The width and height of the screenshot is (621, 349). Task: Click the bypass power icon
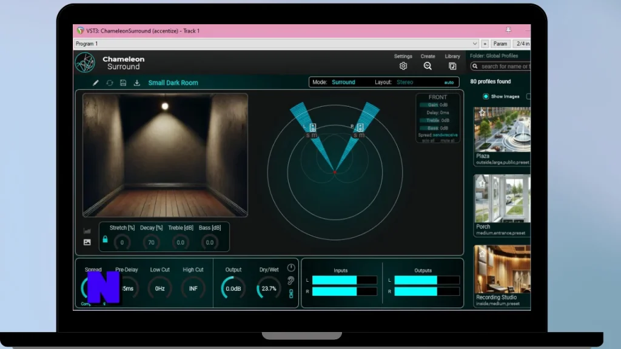click(291, 267)
